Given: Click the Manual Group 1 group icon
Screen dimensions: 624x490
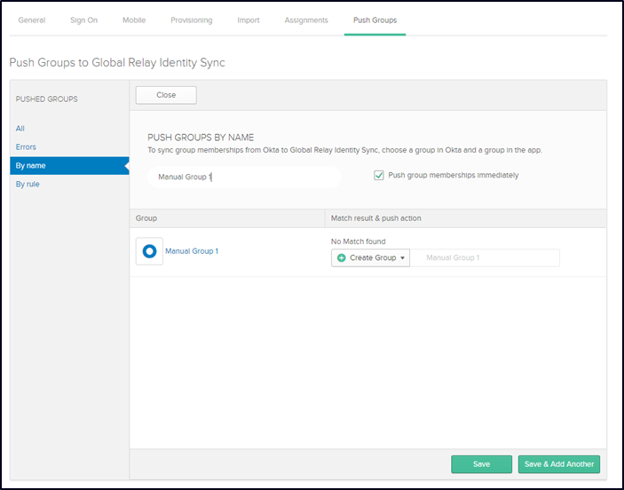Looking at the screenshot, I should (x=149, y=251).
